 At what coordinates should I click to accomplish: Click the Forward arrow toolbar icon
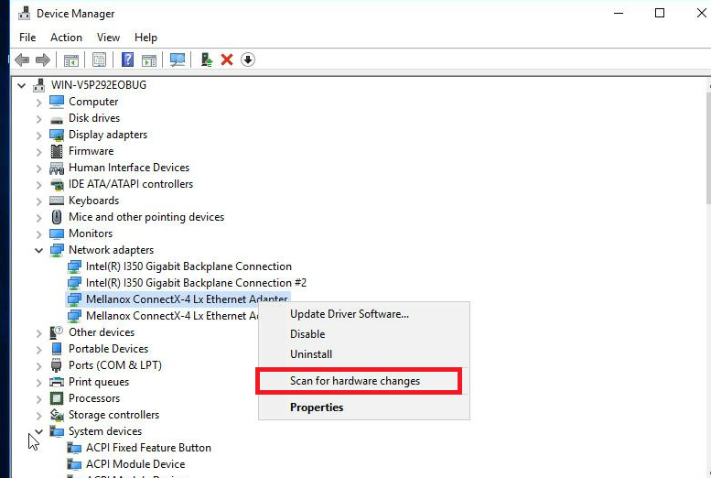click(x=43, y=60)
